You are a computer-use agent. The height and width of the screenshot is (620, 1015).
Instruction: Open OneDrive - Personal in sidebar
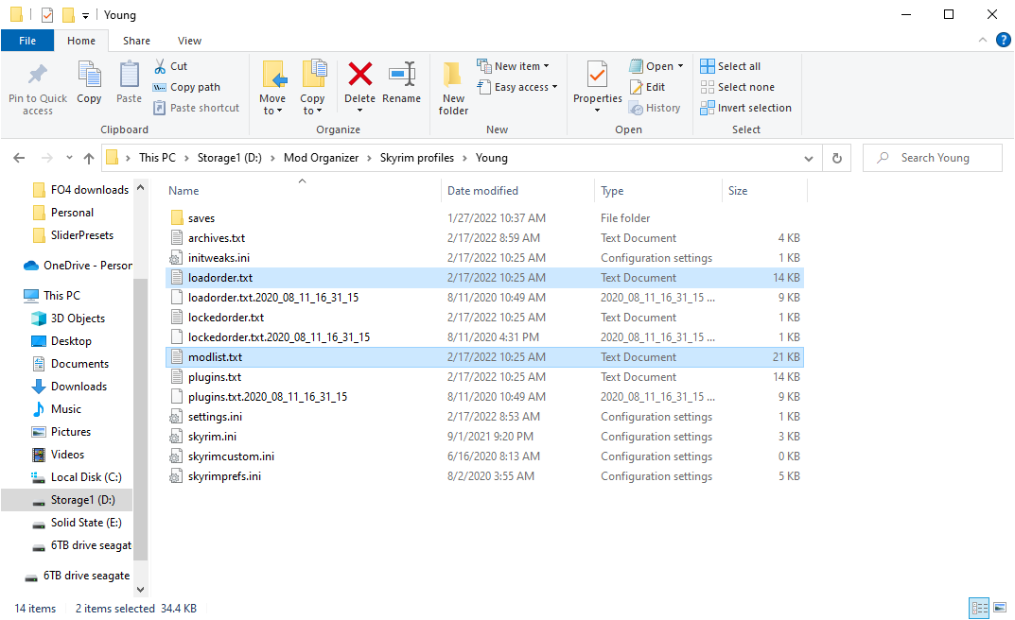[x=87, y=265]
